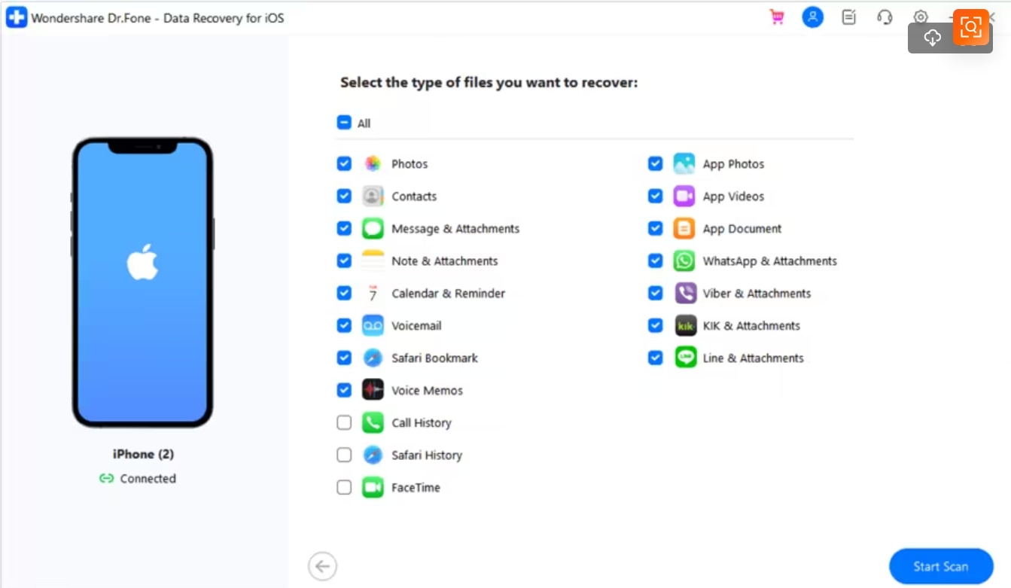Click the Dr.Fone logo icon
1011x588 pixels.
tap(15, 17)
